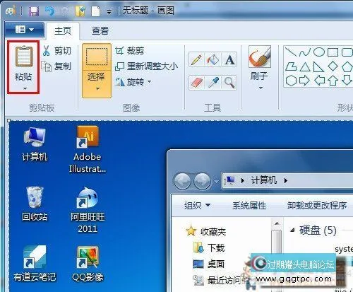The height and width of the screenshot is (292, 353).
Task: Select Favorites (收藏夹) in Explorer sidebar
Action: pyautogui.click(x=206, y=231)
